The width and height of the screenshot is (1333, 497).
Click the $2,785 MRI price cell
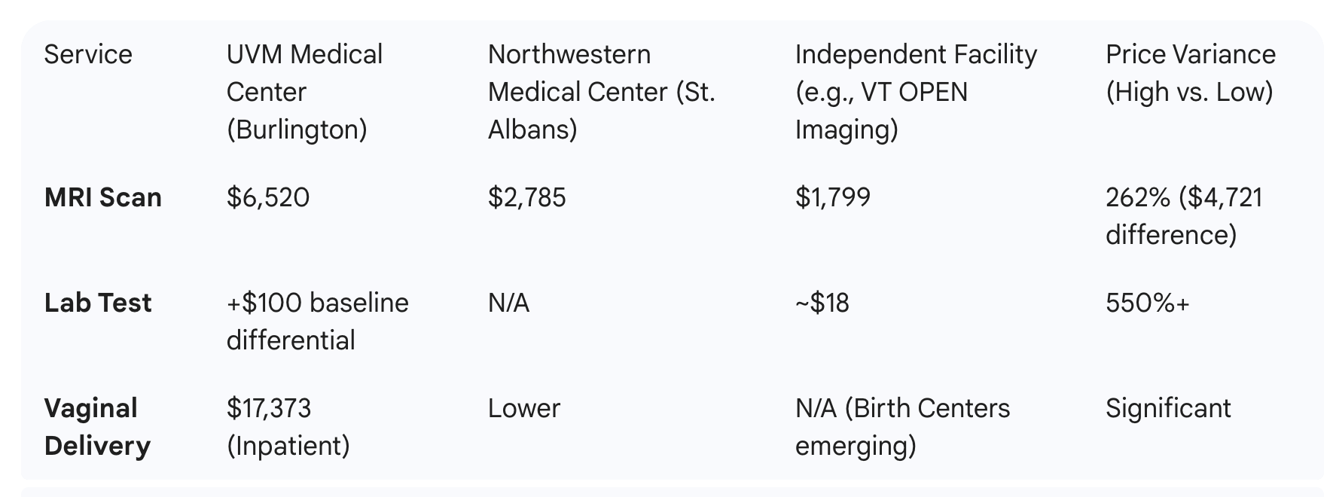526,197
